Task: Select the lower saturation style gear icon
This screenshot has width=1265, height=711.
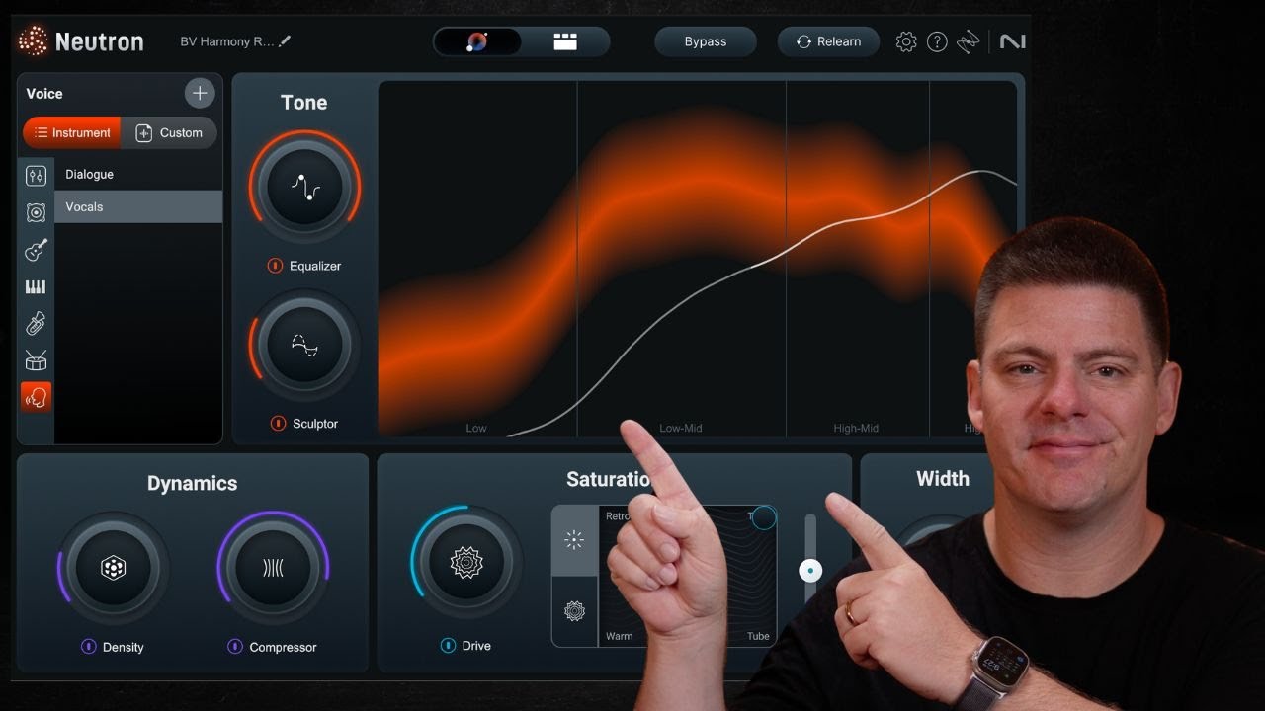Action: click(x=575, y=611)
